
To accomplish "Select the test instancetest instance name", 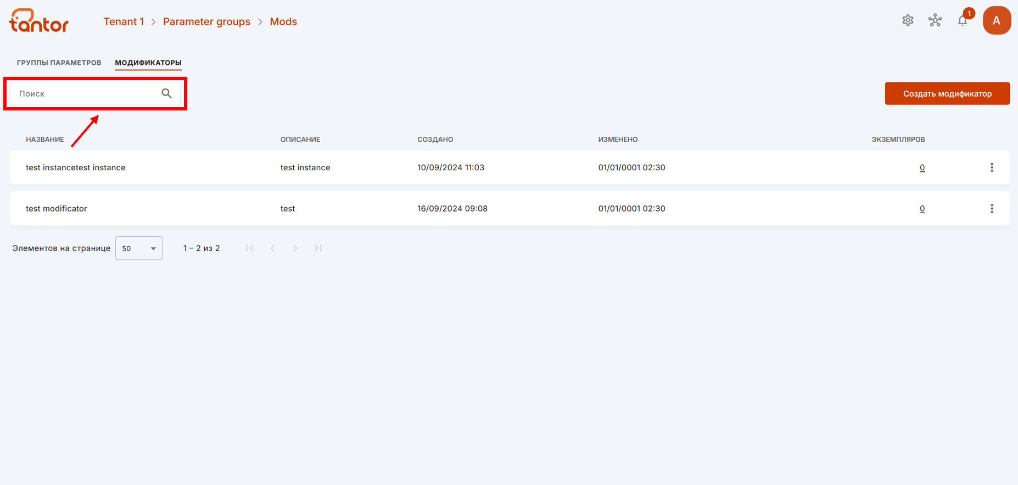I will coord(76,168).
